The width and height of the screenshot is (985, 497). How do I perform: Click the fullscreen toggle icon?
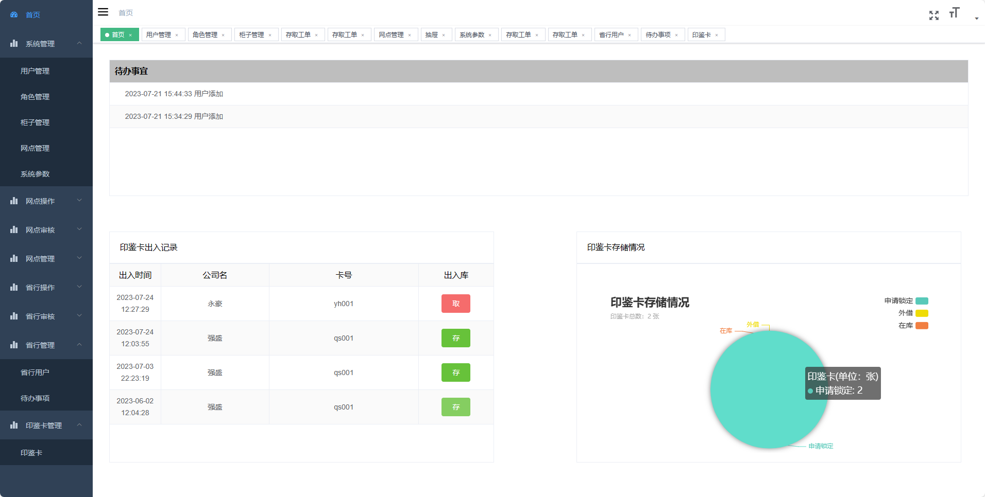(x=933, y=15)
